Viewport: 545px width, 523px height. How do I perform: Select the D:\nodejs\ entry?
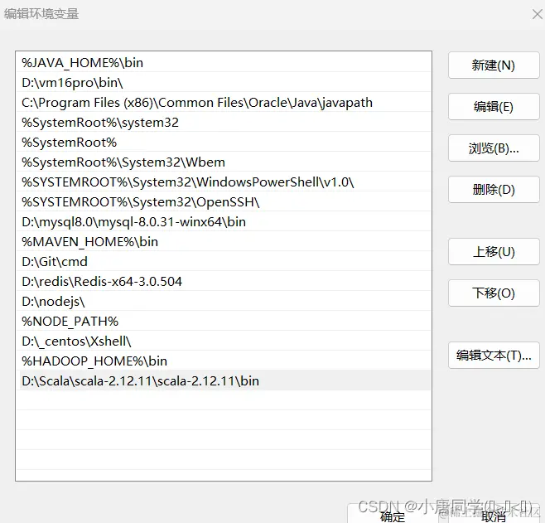click(223, 301)
